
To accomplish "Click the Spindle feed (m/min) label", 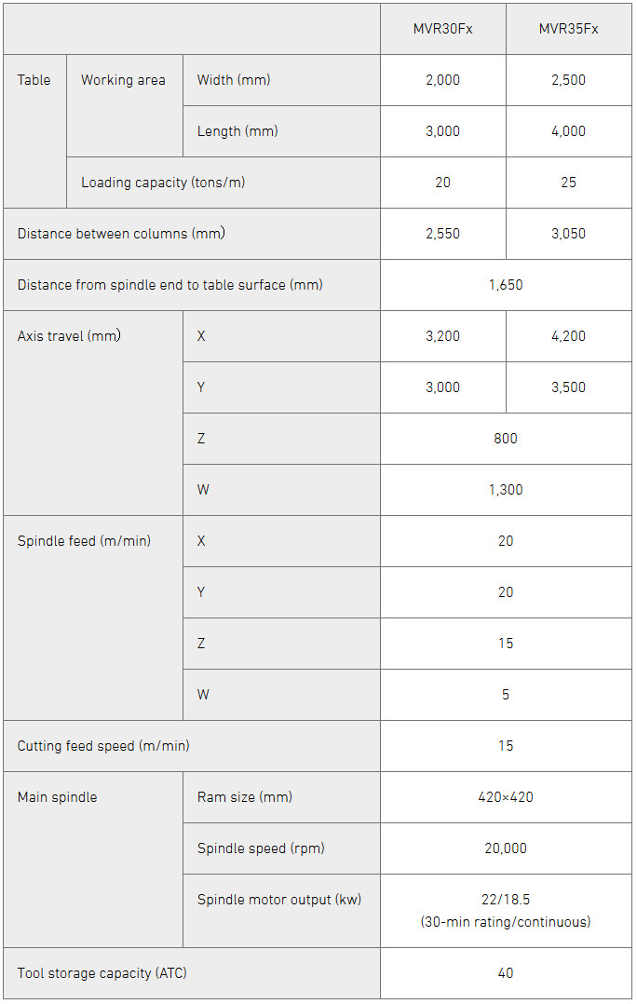I will click(x=84, y=541).
